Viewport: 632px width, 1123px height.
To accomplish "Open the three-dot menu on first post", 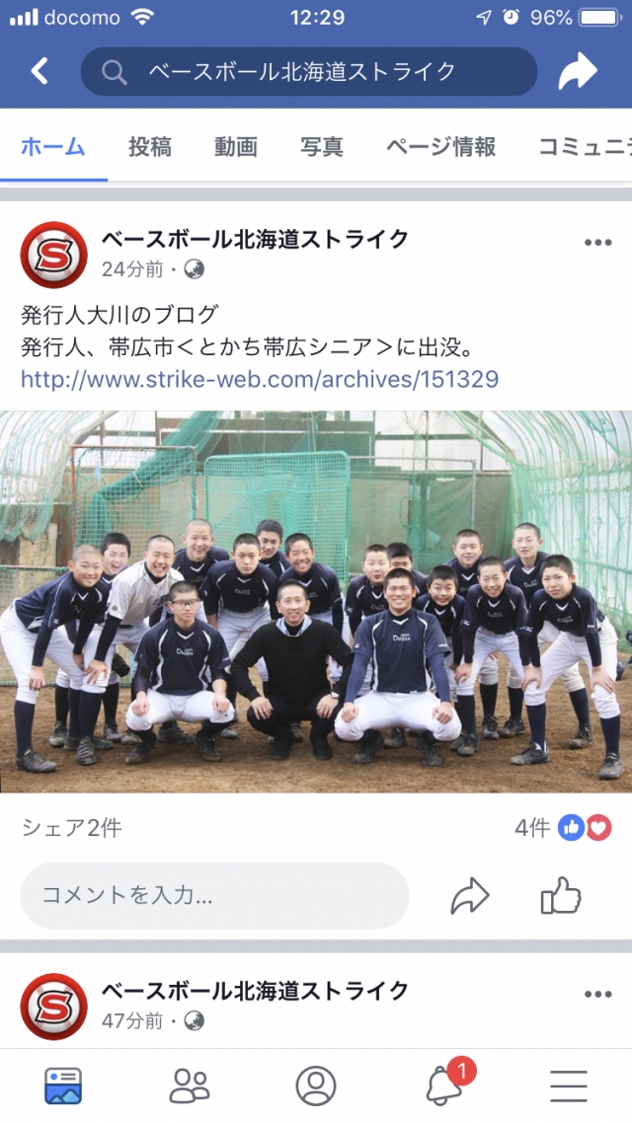I will tap(597, 243).
